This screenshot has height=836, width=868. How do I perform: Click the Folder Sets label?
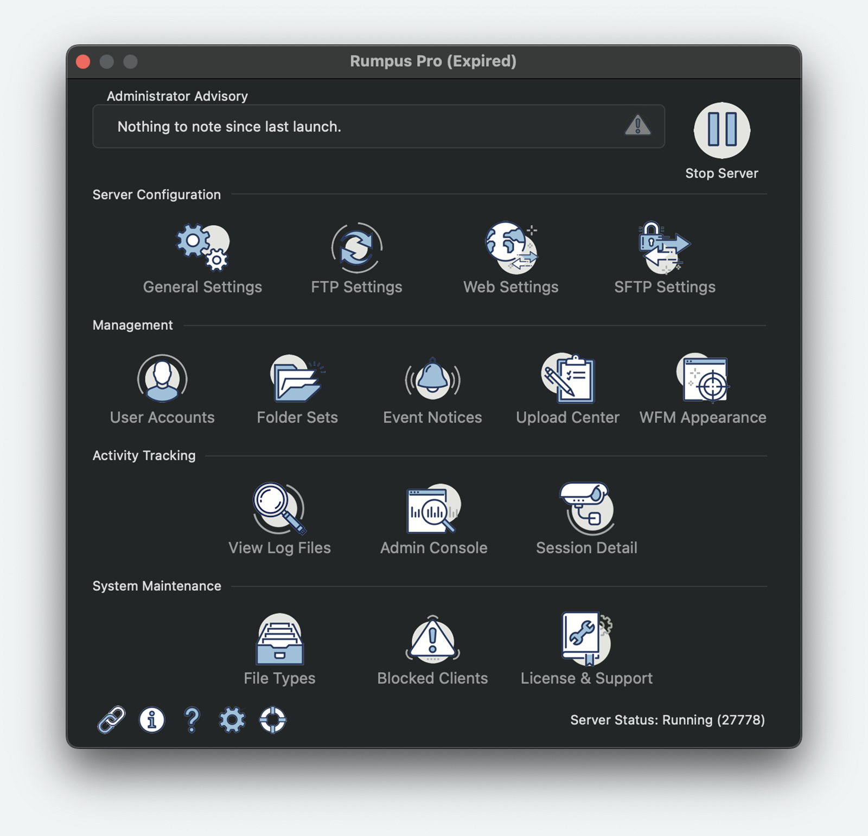pyautogui.click(x=297, y=417)
